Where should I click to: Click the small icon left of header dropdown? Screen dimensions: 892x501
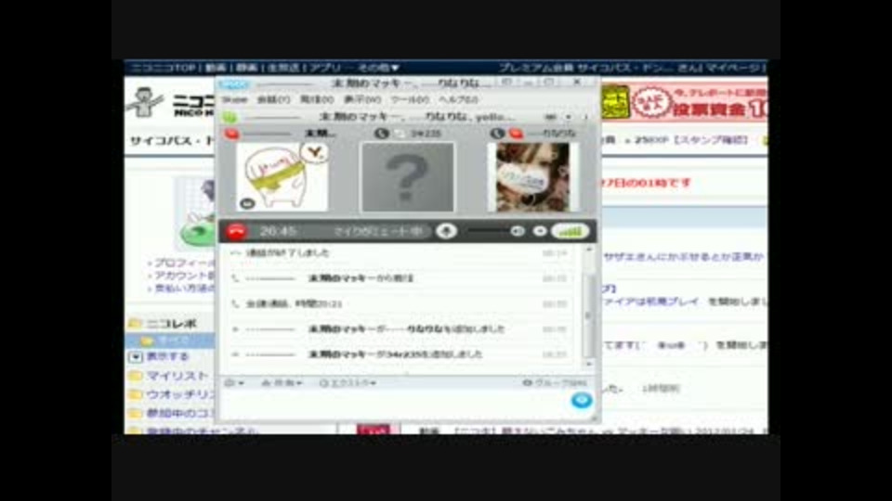click(550, 117)
